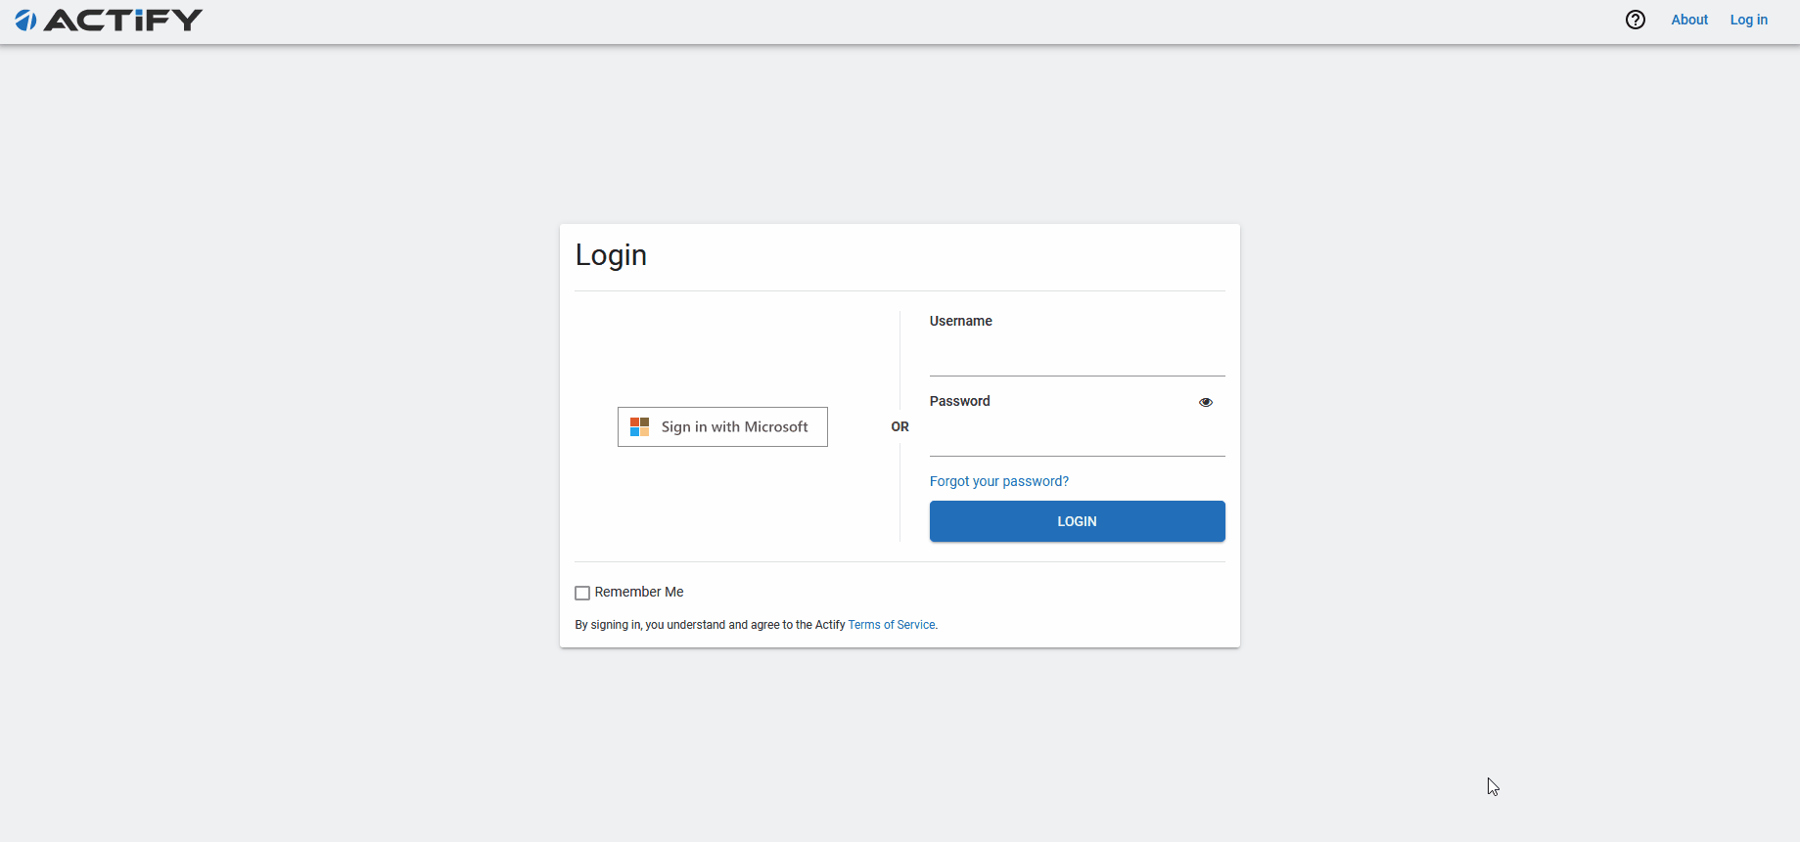The image size is (1800, 842).
Task: Click the Microsoft four-square logo
Action: (x=639, y=427)
